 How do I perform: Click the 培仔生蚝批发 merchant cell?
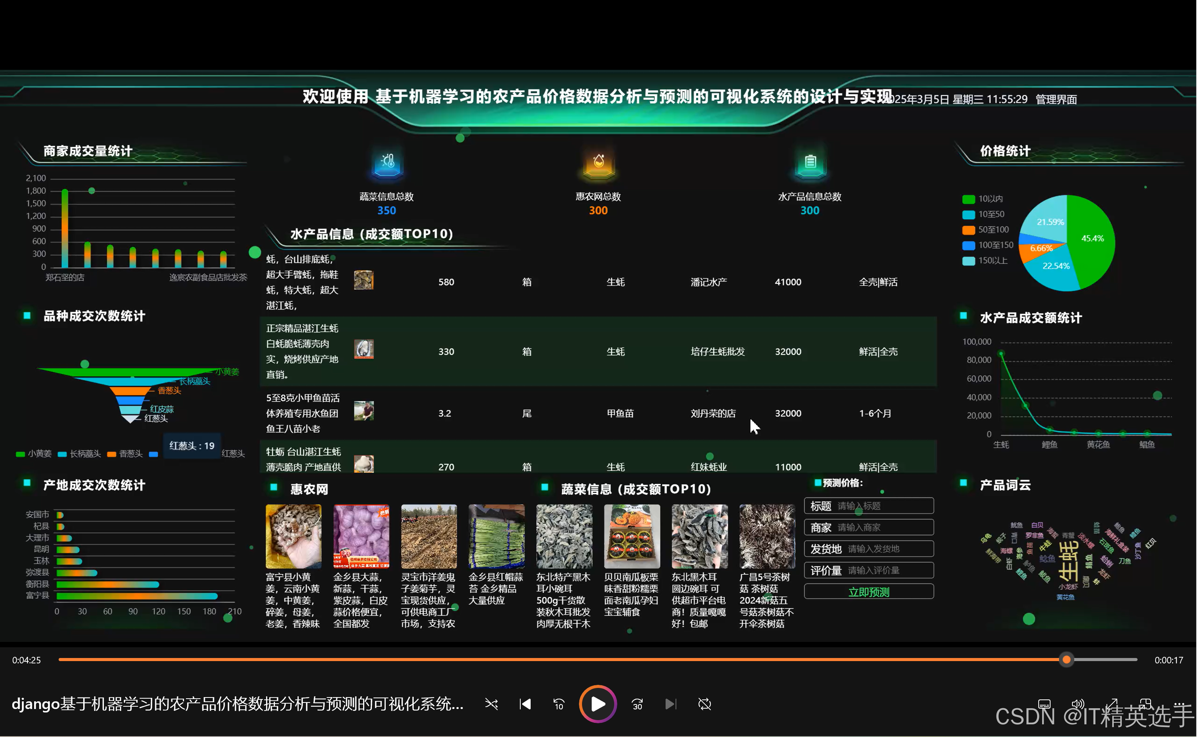718,352
